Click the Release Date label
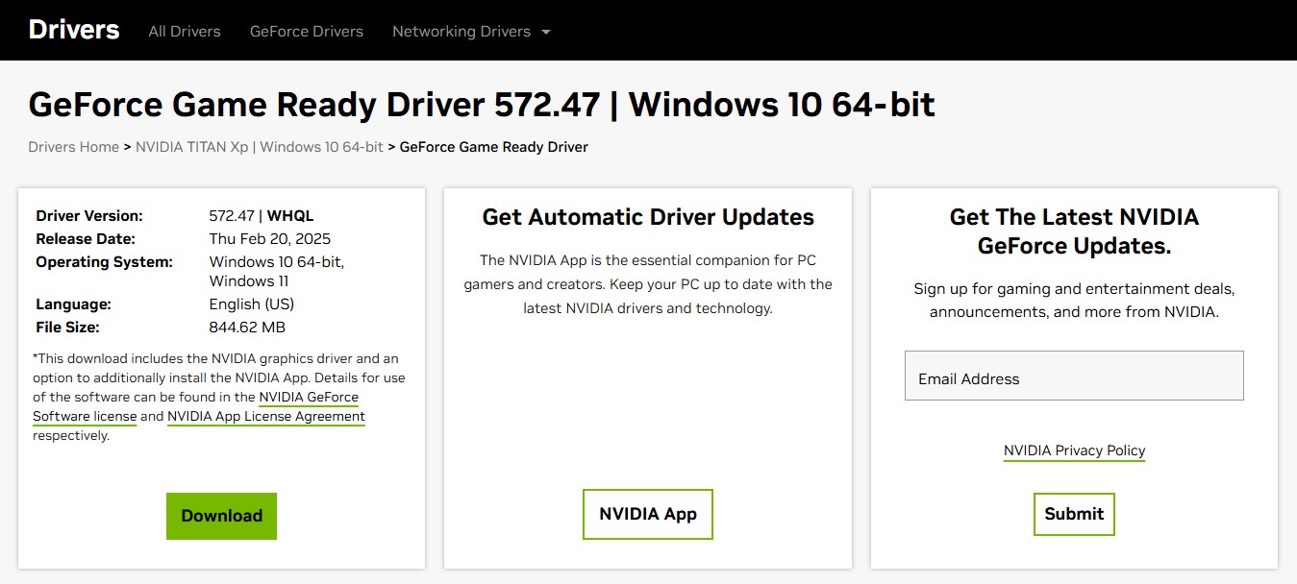 86,238
